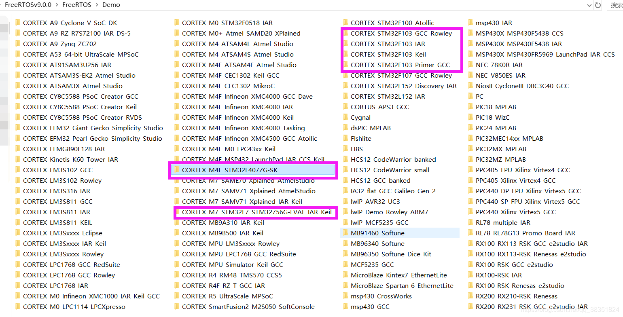Screen dimensions: 623x317
Task: Select folder icon of CORTEX M4 ATSAM4L Atmel Studio
Action: [177, 44]
